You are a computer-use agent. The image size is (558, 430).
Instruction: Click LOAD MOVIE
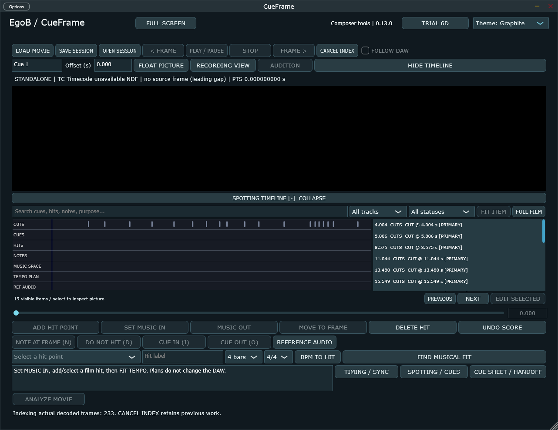point(33,50)
